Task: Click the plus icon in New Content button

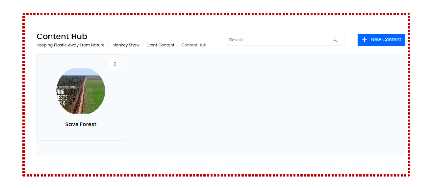Action: [x=364, y=40]
